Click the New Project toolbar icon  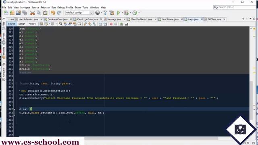(x=12, y=12)
